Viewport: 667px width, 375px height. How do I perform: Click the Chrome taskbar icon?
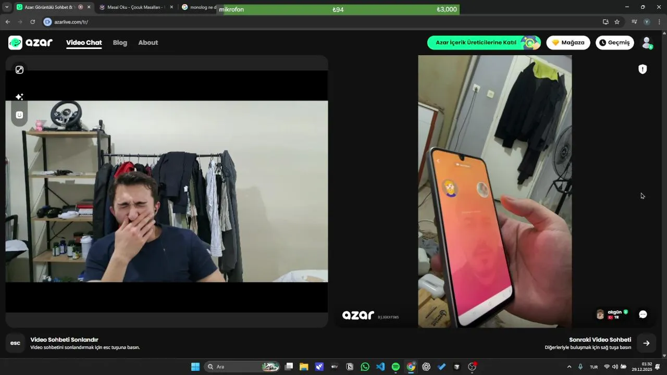411,367
